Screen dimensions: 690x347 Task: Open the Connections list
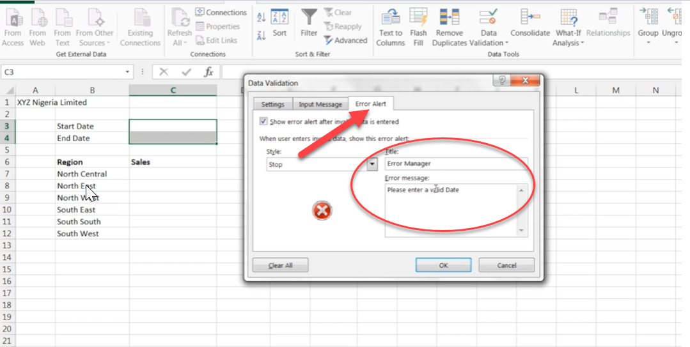click(x=221, y=12)
